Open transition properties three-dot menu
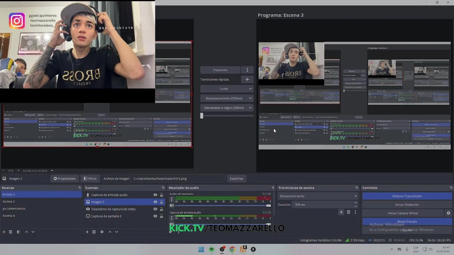The image size is (454, 255). pos(355,212)
